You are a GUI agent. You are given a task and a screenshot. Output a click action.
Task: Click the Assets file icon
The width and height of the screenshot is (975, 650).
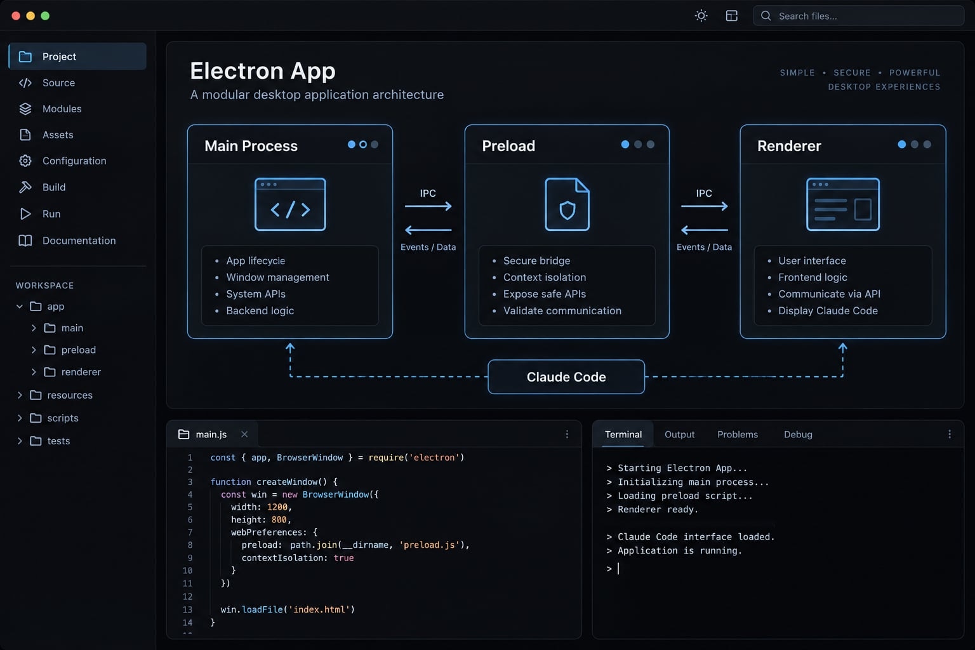tap(25, 135)
